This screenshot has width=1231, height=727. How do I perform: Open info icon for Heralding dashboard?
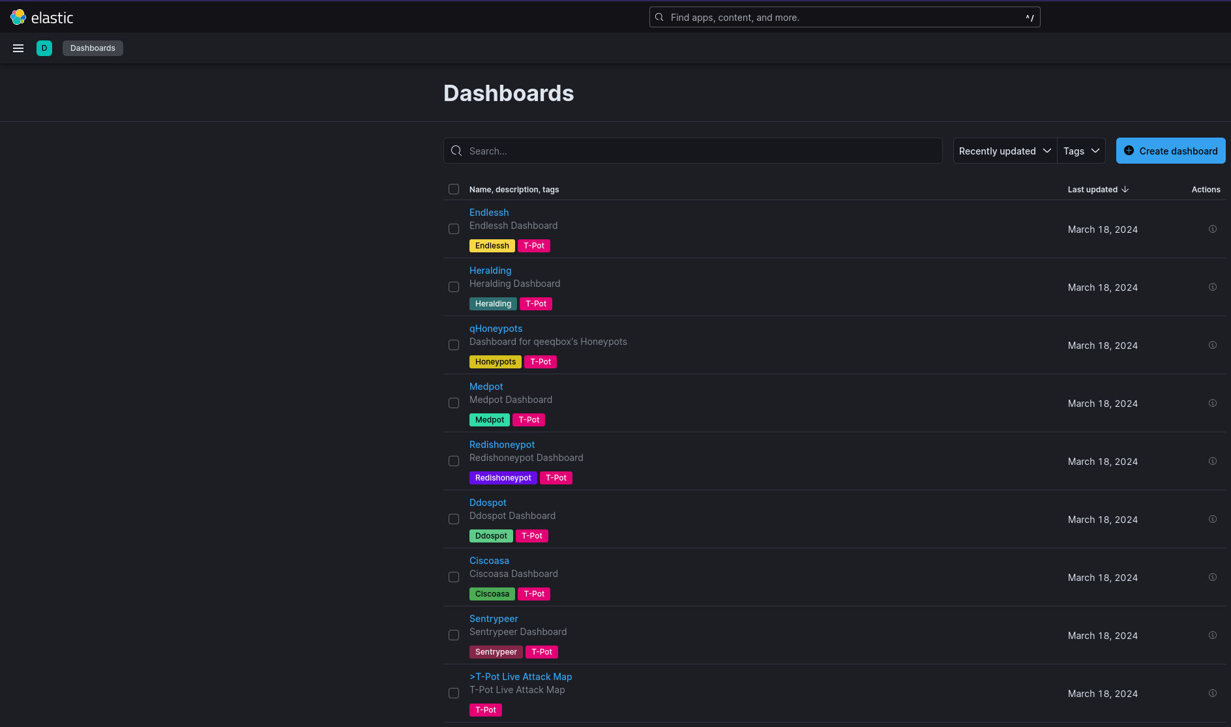pos(1212,288)
